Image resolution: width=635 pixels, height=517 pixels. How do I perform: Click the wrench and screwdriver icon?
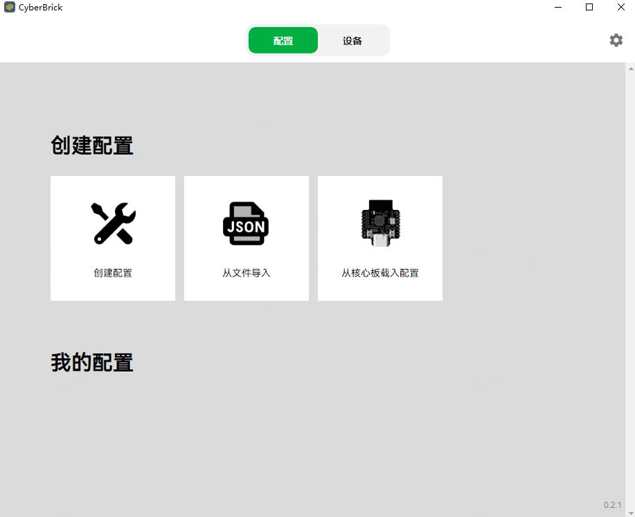(x=113, y=223)
